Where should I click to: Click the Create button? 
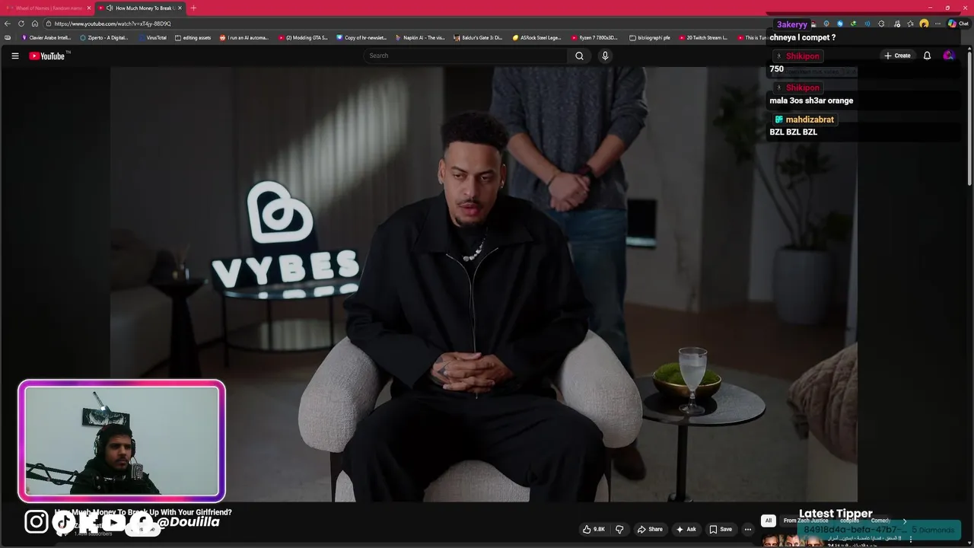click(x=897, y=56)
